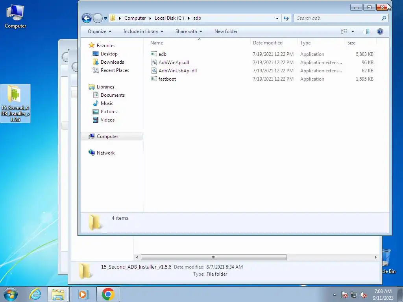Open the Help question mark icon

coord(380,31)
